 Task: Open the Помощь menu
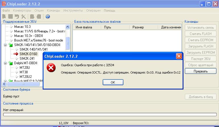click(x=109, y=11)
